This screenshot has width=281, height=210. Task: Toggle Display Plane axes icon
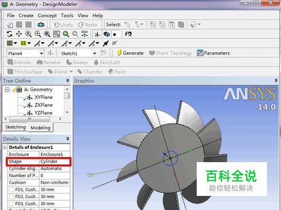click(x=97, y=34)
